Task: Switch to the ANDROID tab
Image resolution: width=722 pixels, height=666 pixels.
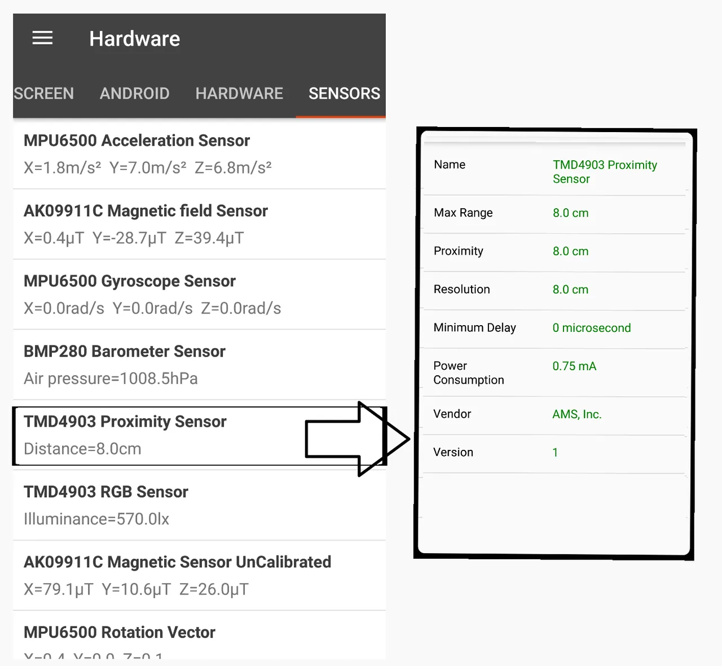Action: pyautogui.click(x=135, y=93)
